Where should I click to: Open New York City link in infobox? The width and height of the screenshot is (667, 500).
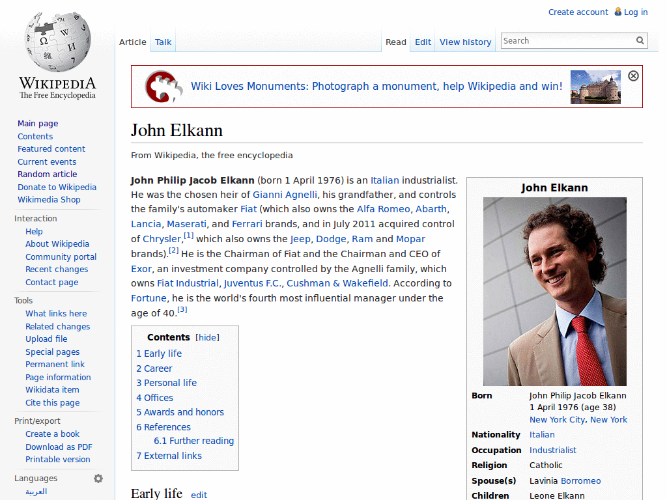[x=558, y=420]
